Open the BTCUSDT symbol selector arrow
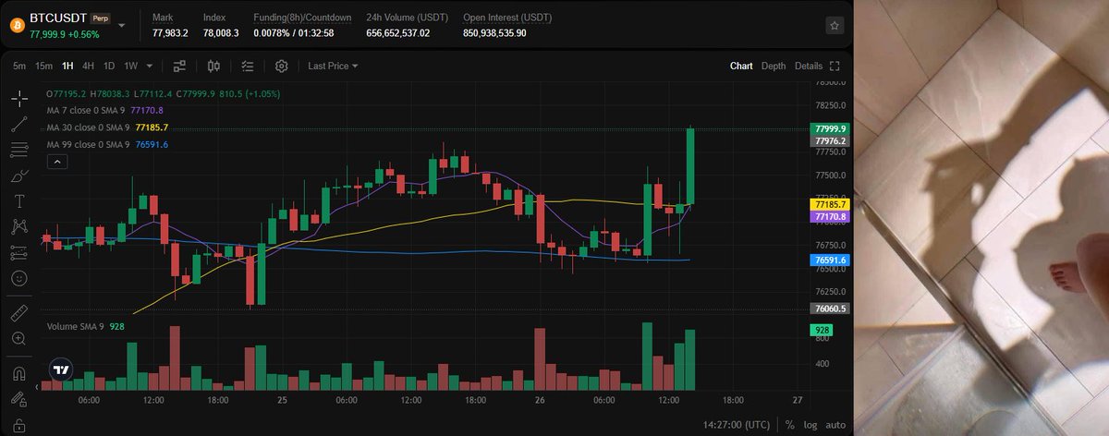The width and height of the screenshot is (1109, 436). (x=122, y=26)
